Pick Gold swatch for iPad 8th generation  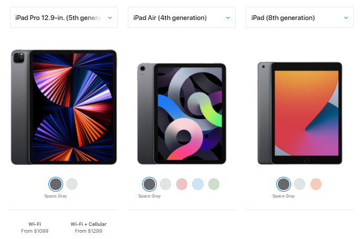pyautogui.click(x=316, y=184)
